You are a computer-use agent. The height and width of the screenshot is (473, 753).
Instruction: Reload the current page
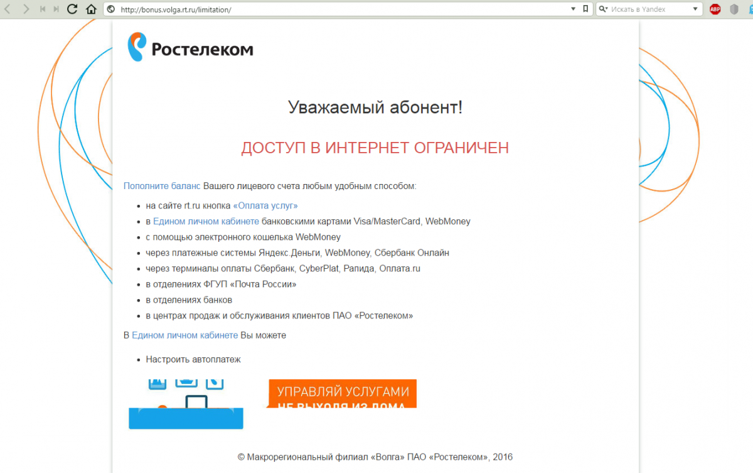point(72,9)
